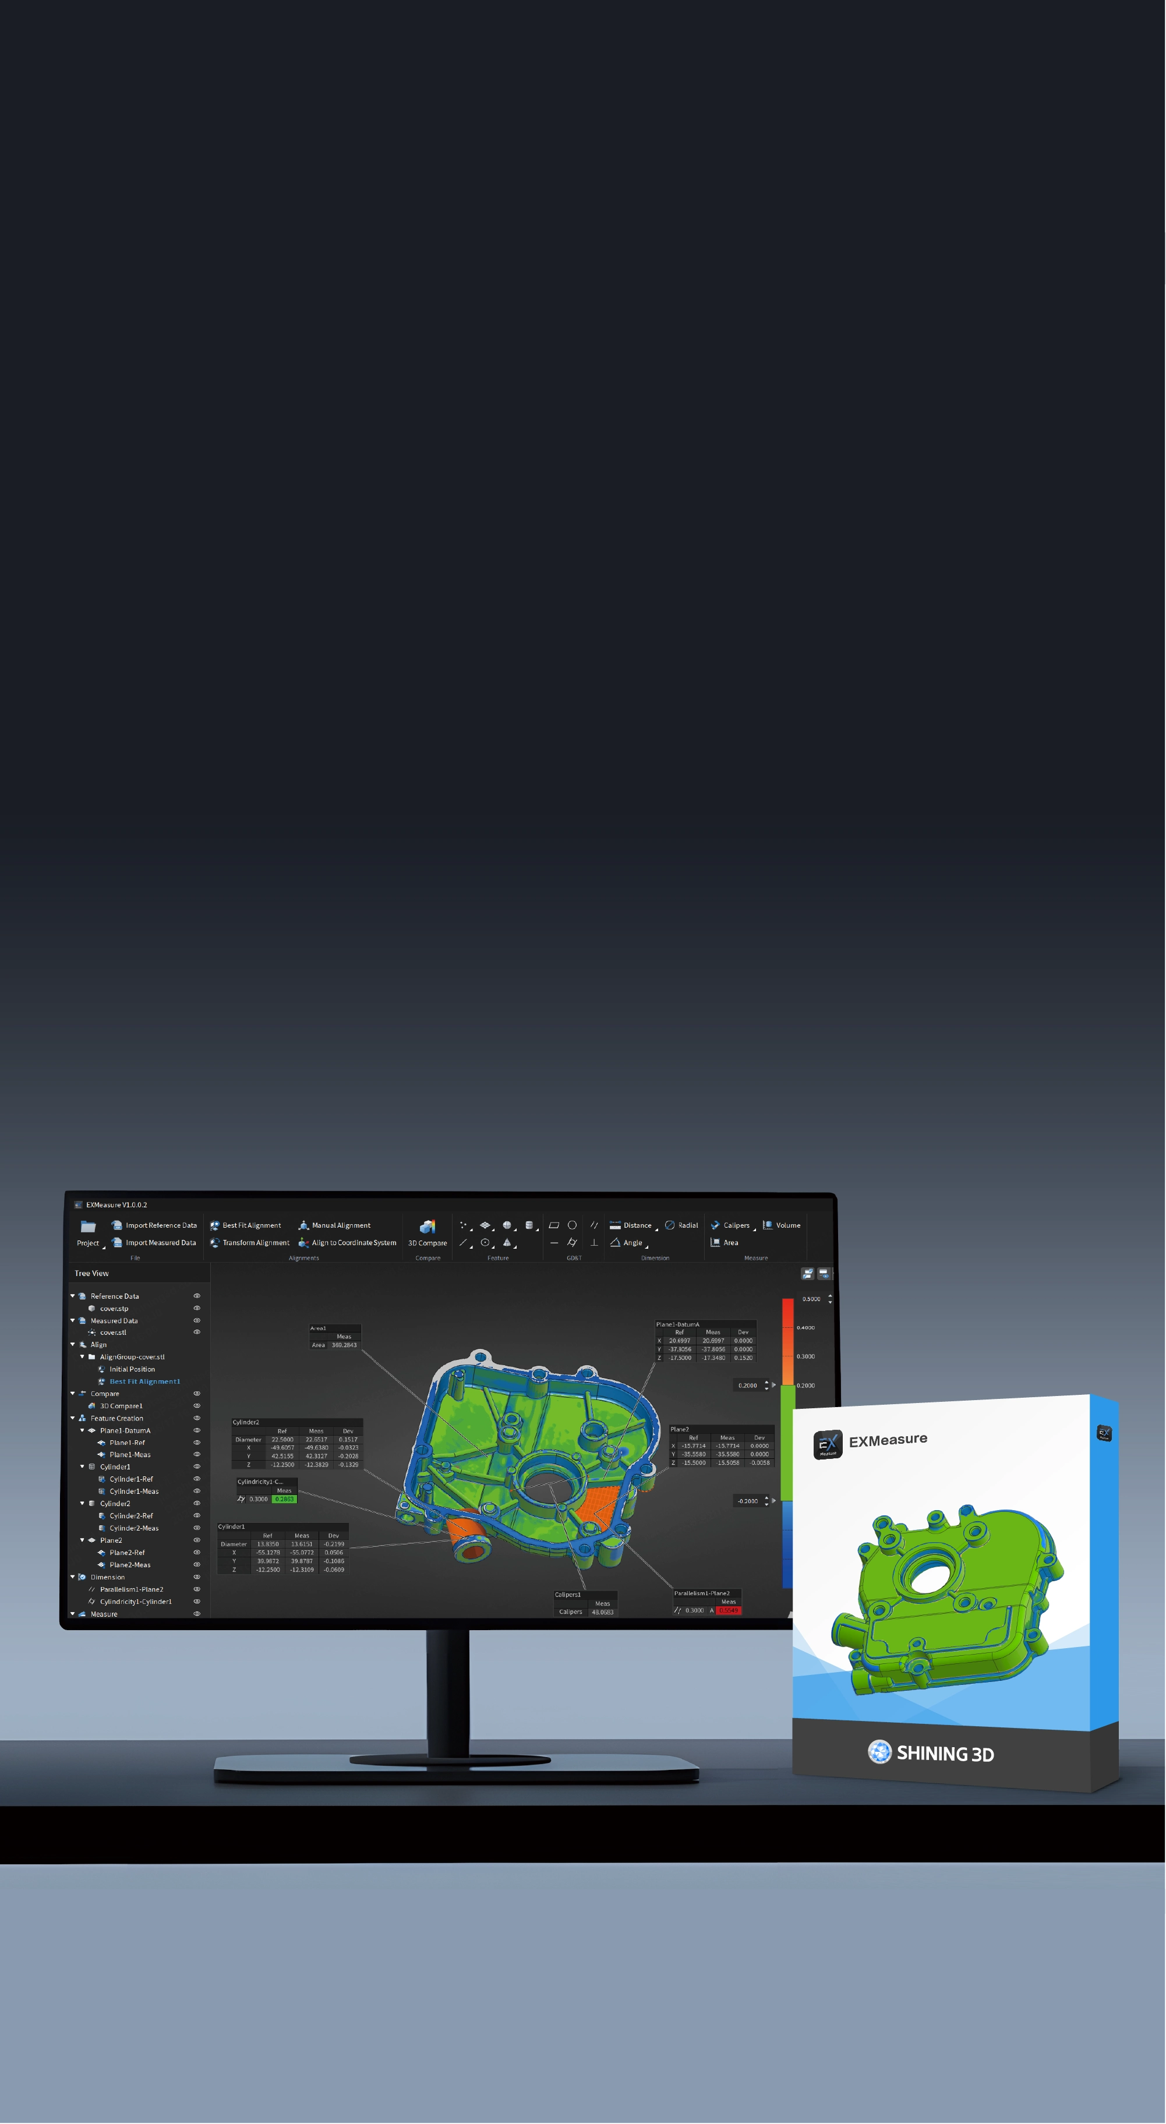Pick the circularity GD&T icon

point(573,1225)
